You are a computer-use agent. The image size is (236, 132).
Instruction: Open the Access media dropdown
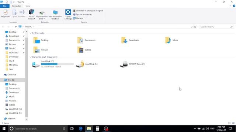[31, 15]
